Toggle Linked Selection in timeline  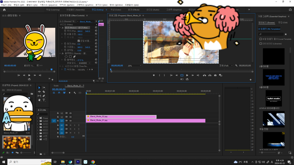click(64, 93)
